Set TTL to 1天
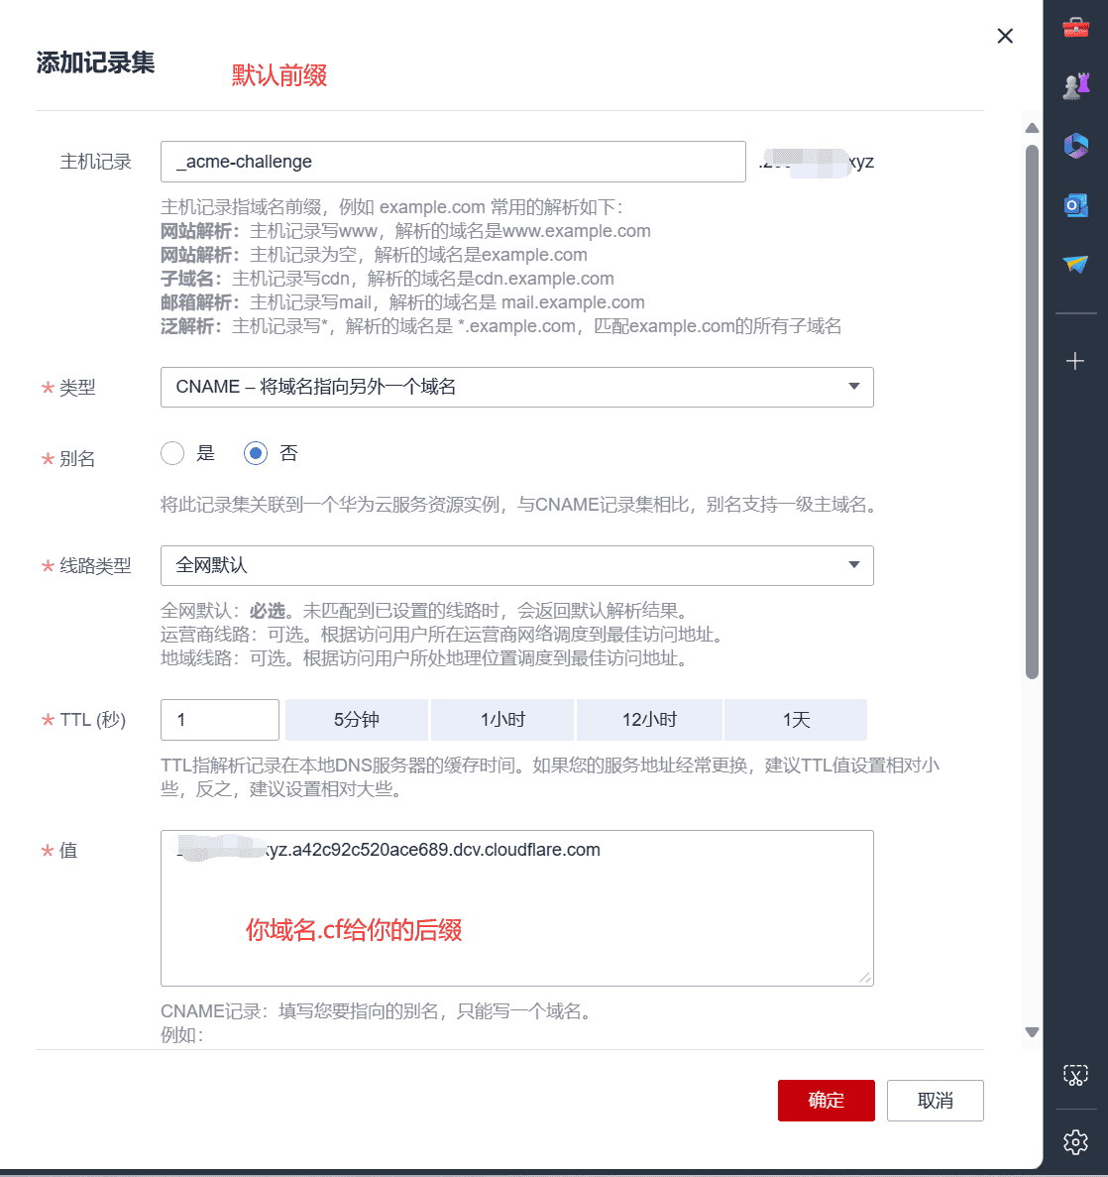Viewport: 1108px width, 1177px height. click(796, 720)
